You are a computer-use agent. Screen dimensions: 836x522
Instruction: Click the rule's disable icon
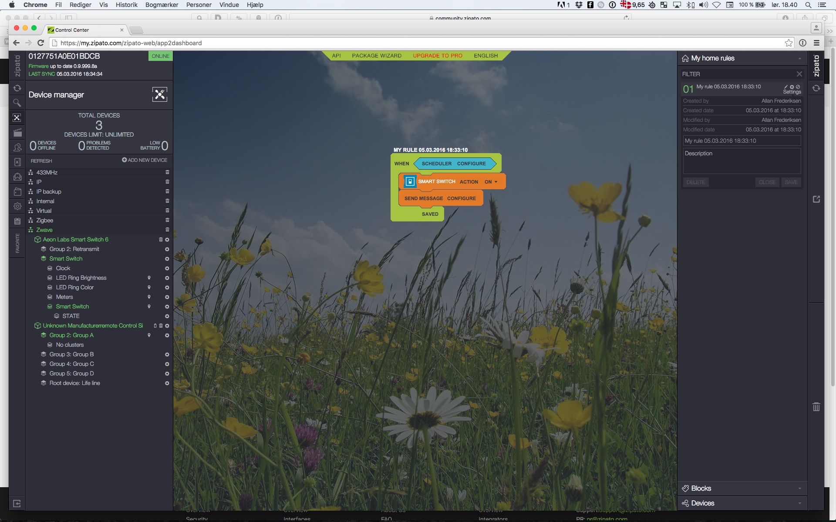tap(798, 87)
